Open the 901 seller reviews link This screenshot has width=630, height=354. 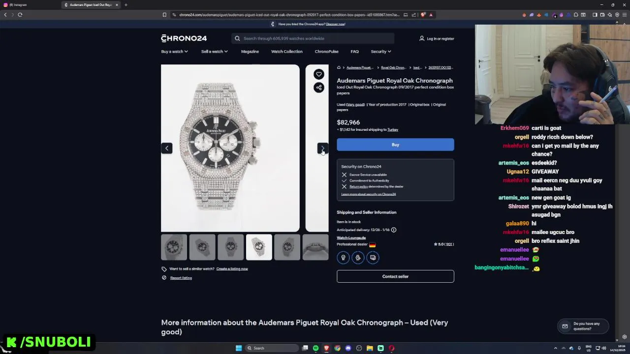click(x=449, y=244)
